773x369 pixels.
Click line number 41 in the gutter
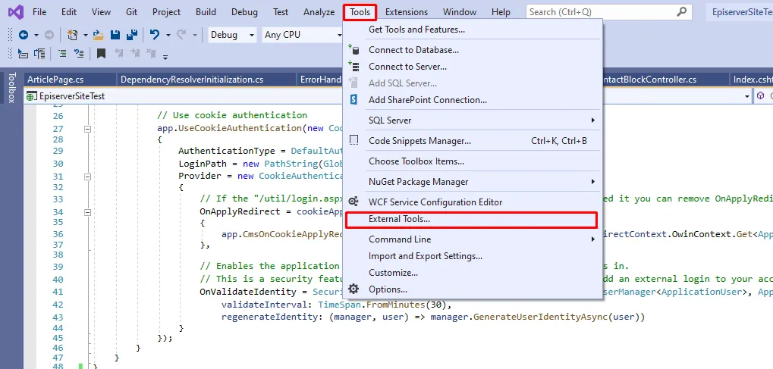pyautogui.click(x=58, y=292)
